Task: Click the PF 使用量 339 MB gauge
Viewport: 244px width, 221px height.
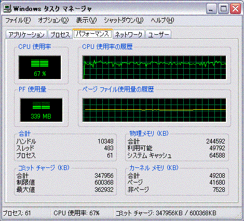Action: point(41,110)
